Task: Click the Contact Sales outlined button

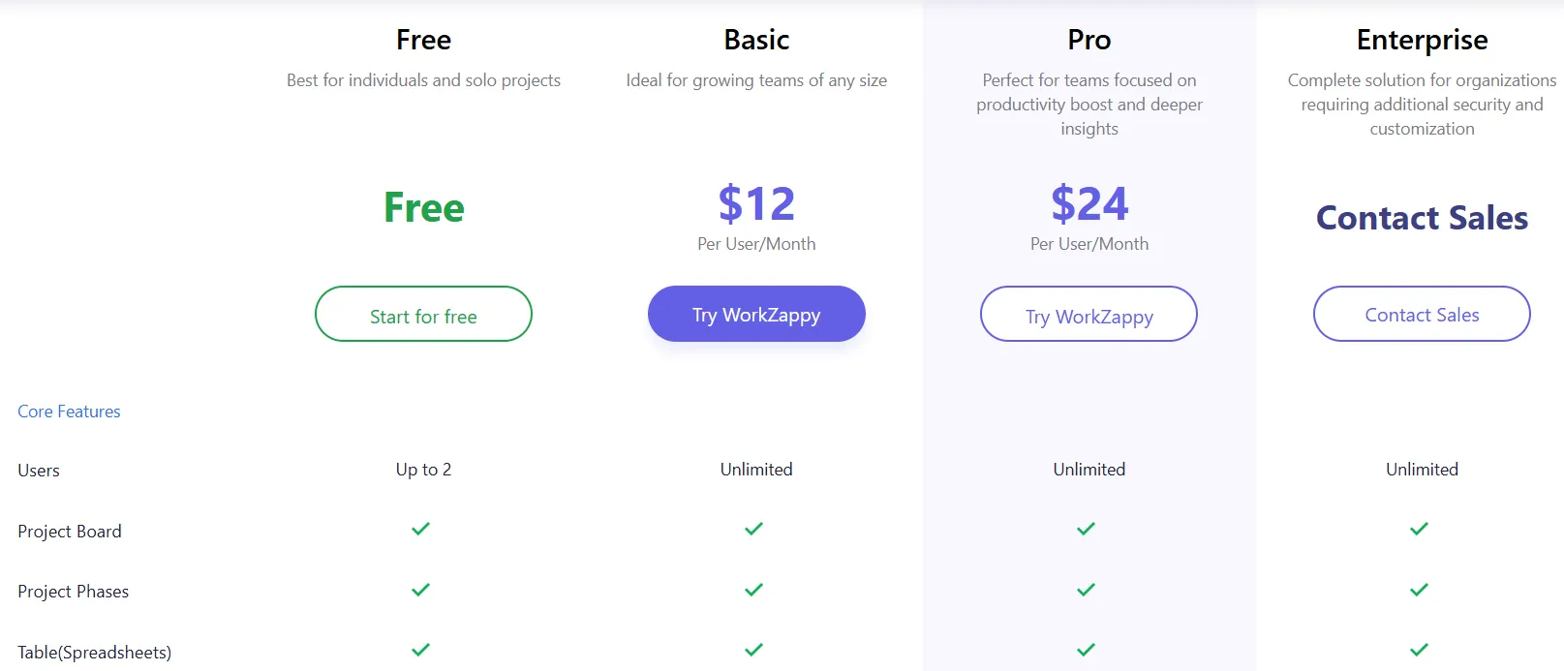Action: [1422, 314]
